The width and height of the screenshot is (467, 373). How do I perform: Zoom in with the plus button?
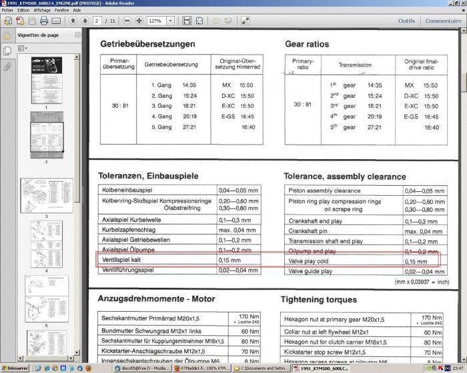tap(139, 21)
